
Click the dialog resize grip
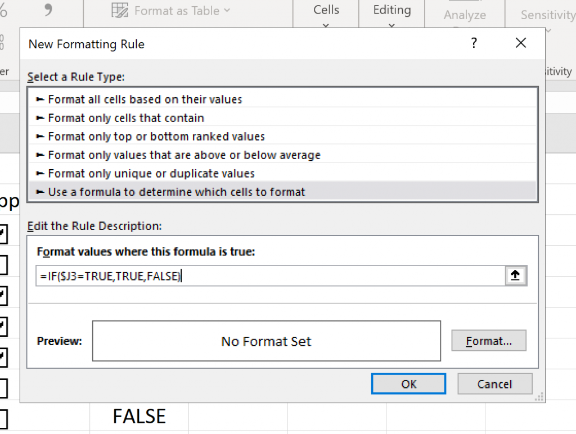(538, 397)
